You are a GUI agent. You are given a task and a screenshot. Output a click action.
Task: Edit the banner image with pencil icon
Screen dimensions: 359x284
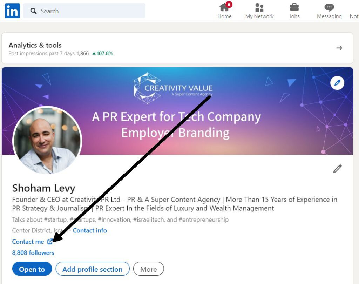pos(337,83)
